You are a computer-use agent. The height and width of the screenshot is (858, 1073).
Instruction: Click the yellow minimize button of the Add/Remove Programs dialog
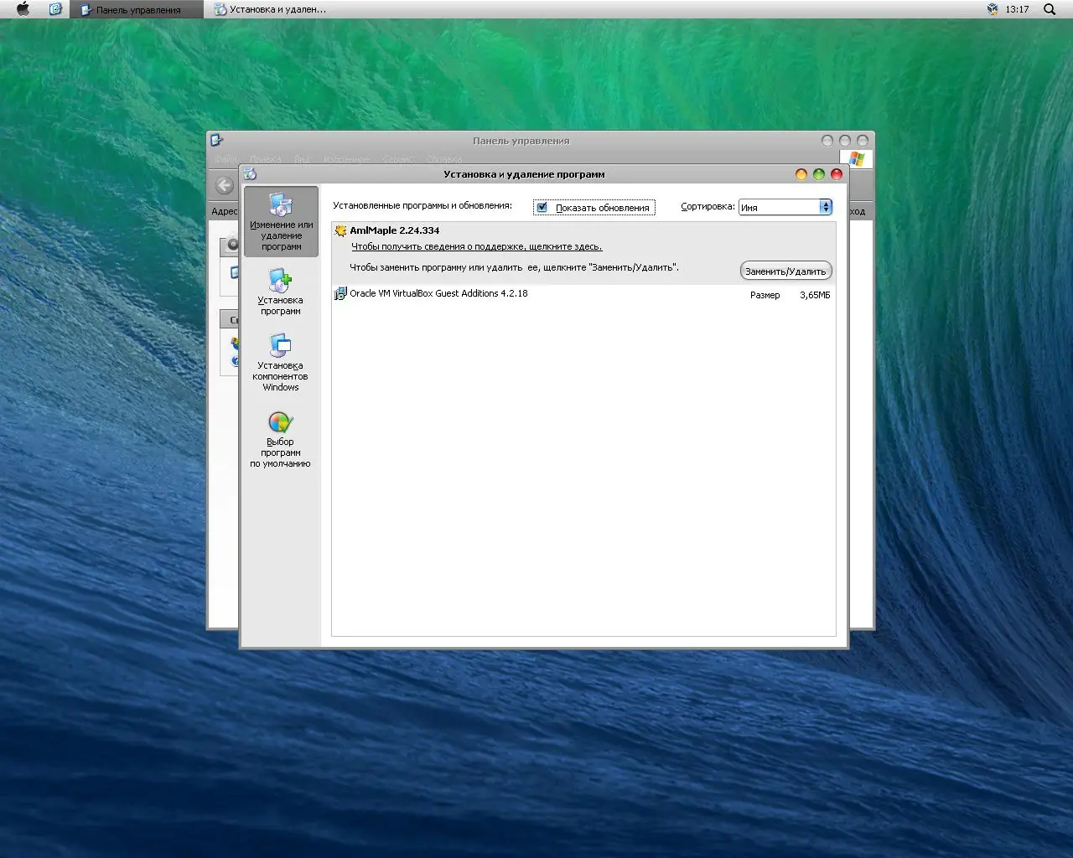[x=801, y=174]
